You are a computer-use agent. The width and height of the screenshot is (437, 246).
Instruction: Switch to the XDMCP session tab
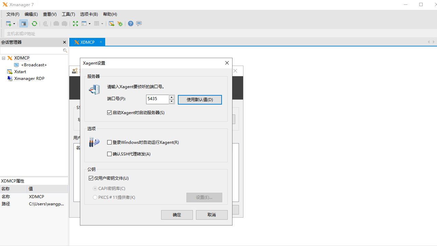point(87,42)
